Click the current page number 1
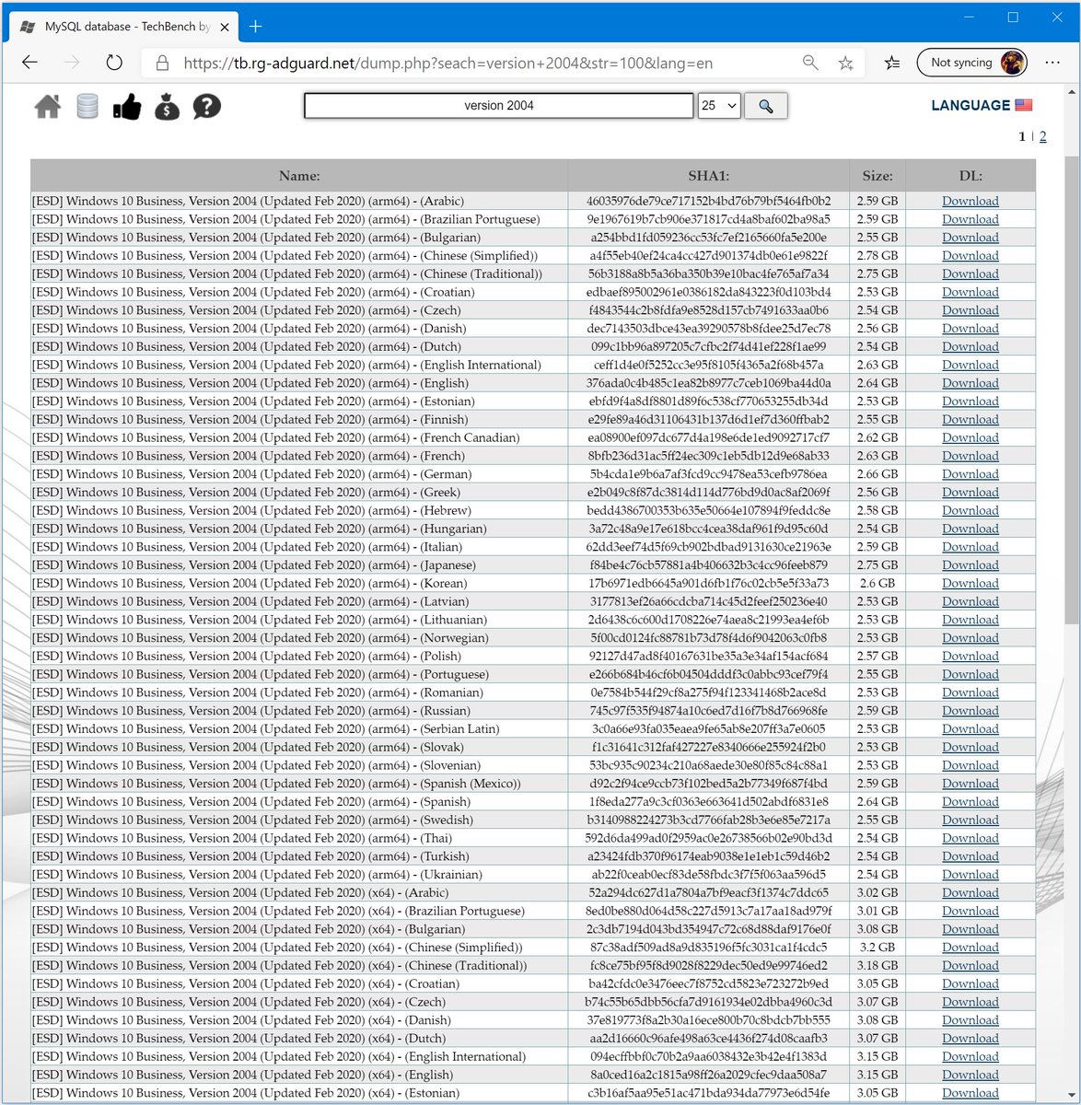This screenshot has height=1105, width=1081. [1022, 136]
